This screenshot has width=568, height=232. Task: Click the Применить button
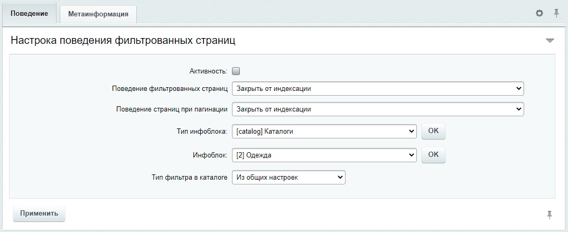[39, 214]
